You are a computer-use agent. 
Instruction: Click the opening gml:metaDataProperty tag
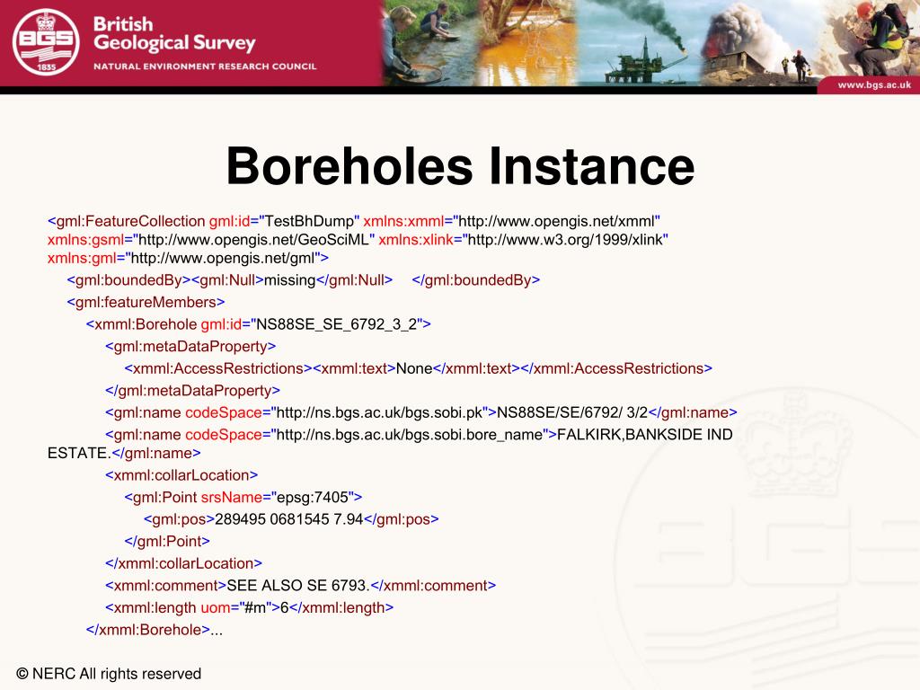(190, 347)
